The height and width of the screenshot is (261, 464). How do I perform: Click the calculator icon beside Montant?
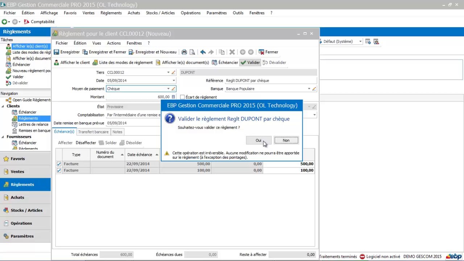pyautogui.click(x=173, y=97)
